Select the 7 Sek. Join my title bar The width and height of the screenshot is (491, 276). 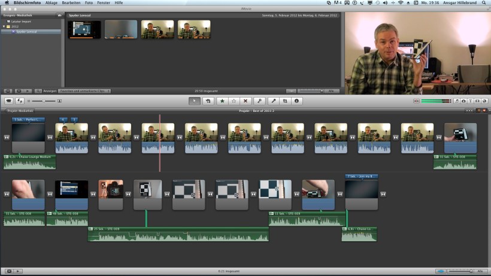361,176
